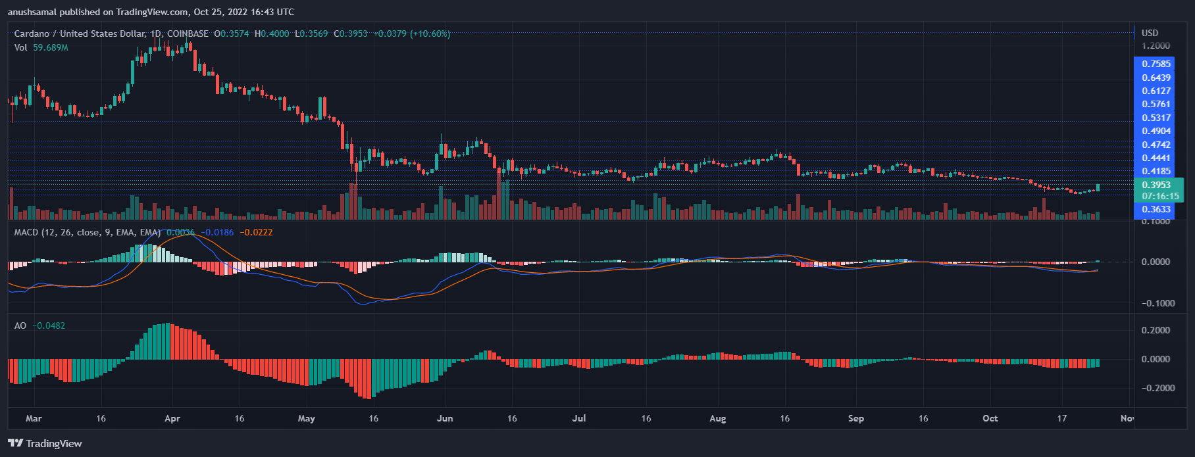1195x457 pixels.
Task: Click the Mar marker on time axis
Action: tap(34, 418)
